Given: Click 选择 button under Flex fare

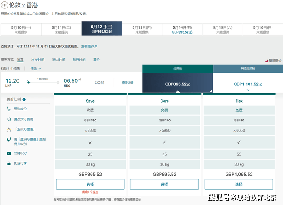Looking at the screenshot, I should point(239,184).
